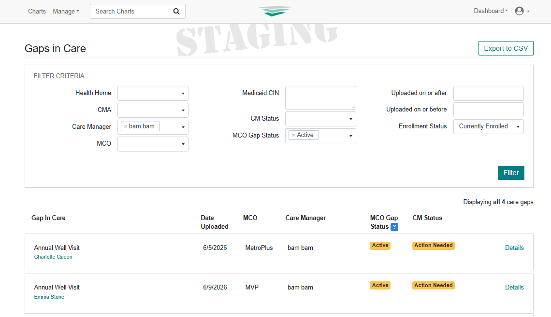This screenshot has width=551, height=317.
Task: Click the 'MetroPlus' MCO cell
Action: (259, 248)
